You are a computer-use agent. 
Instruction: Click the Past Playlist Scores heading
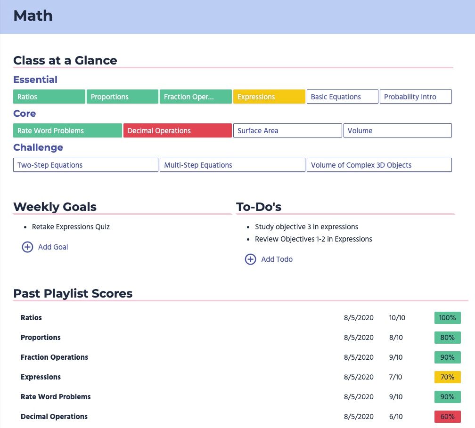[x=73, y=293]
